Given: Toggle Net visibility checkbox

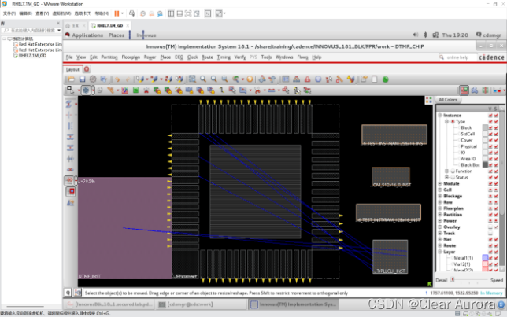Looking at the screenshot, I should [490, 239].
